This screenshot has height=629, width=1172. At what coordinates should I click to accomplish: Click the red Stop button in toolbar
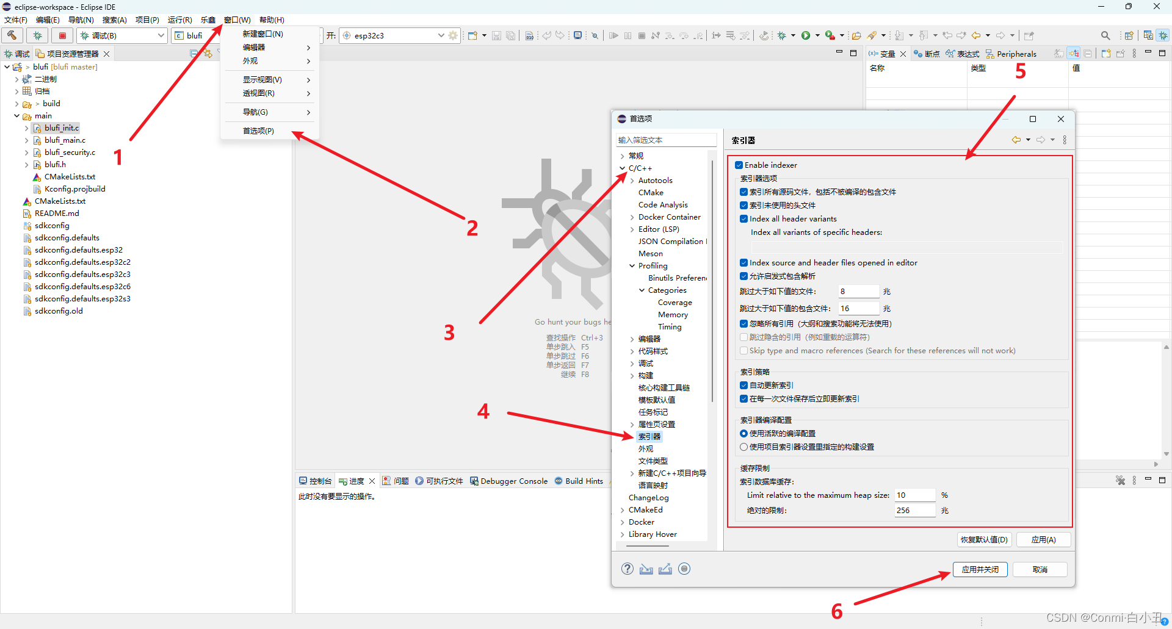coord(62,35)
